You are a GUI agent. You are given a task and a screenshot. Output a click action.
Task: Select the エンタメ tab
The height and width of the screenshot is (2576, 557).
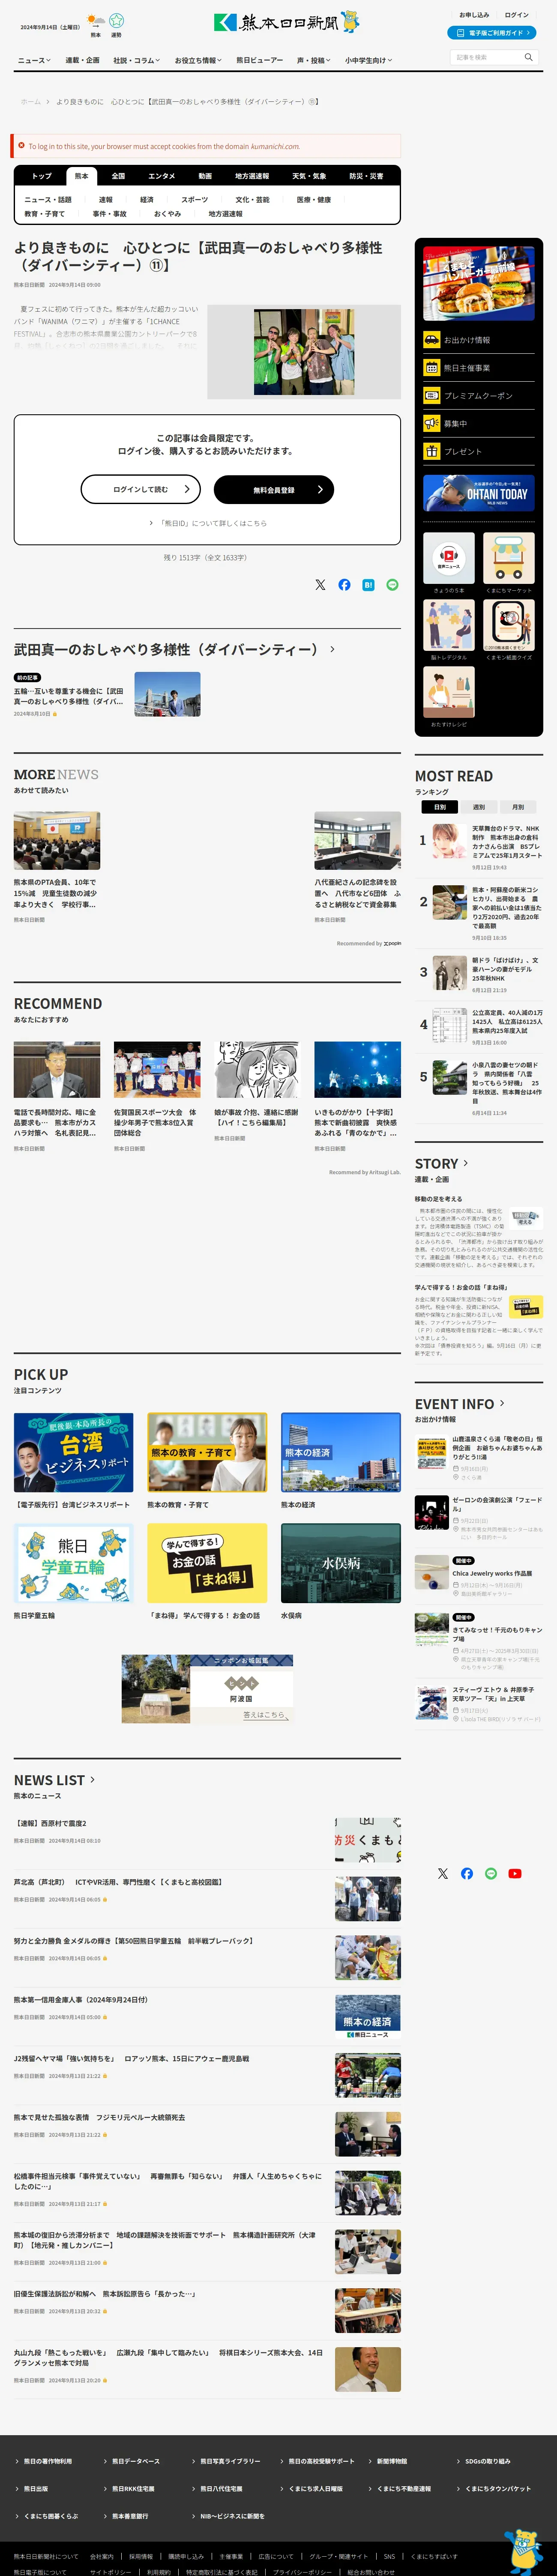tap(162, 176)
